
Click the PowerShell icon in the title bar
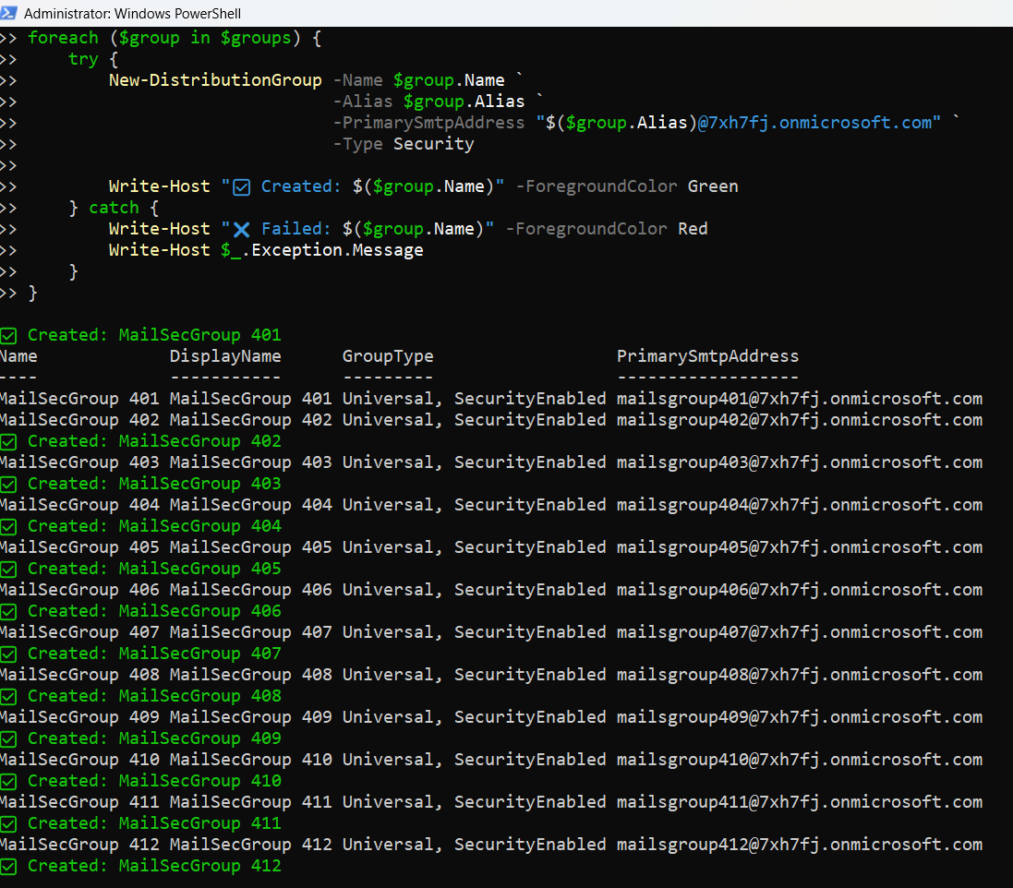click(x=9, y=13)
